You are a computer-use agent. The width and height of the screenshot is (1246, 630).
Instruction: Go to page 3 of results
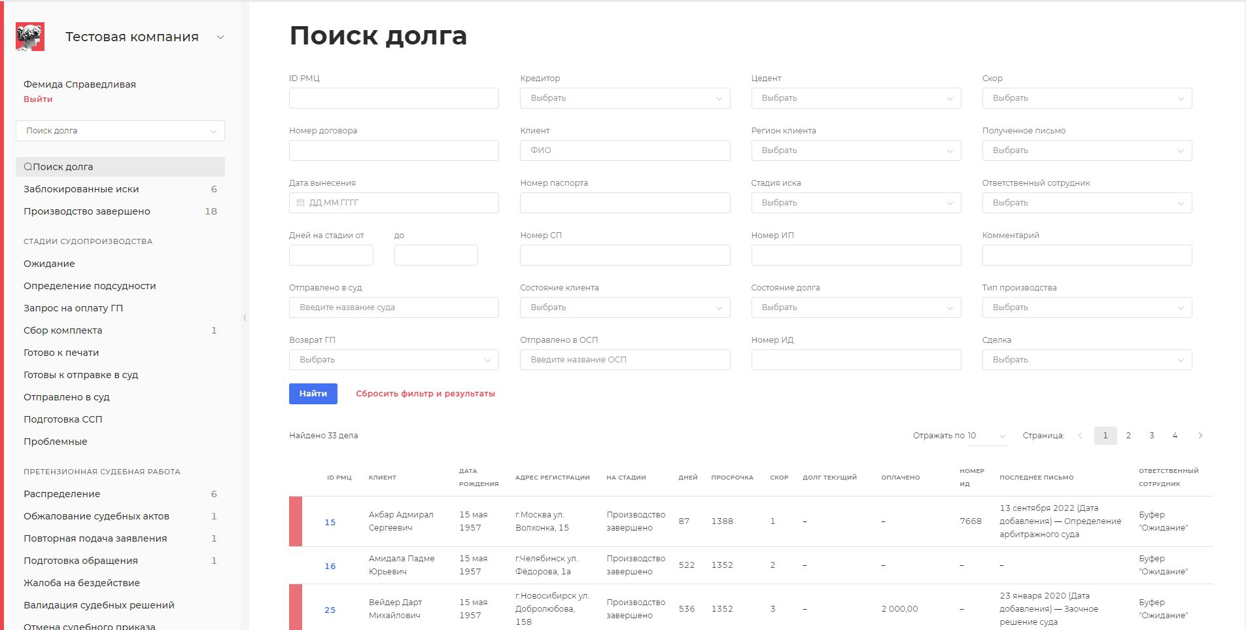point(1151,436)
